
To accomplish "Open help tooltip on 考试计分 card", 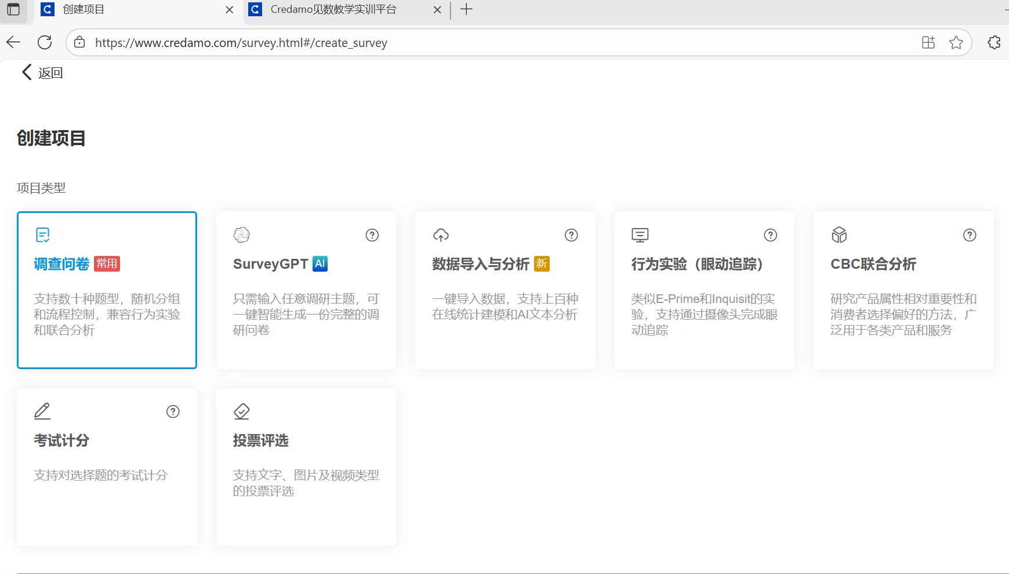I will [x=172, y=411].
